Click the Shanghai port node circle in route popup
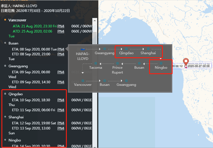The image size is (213, 148). pos(148,49)
